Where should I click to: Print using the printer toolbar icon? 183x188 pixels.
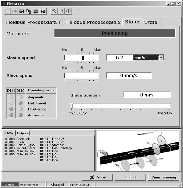coord(36,11)
